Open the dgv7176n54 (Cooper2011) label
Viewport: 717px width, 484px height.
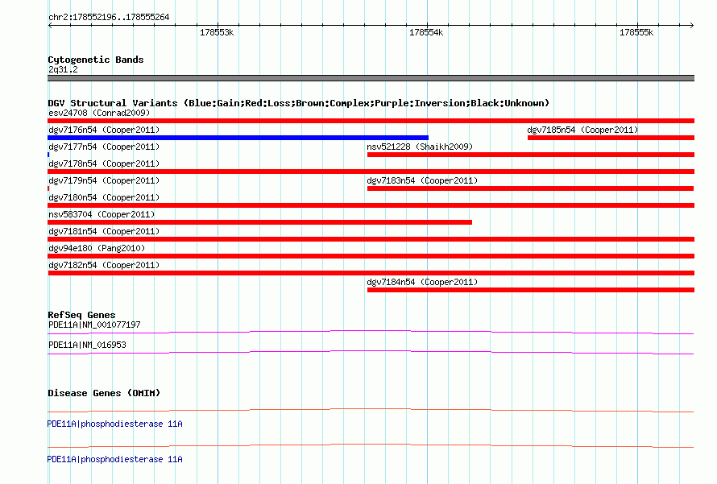(x=104, y=130)
